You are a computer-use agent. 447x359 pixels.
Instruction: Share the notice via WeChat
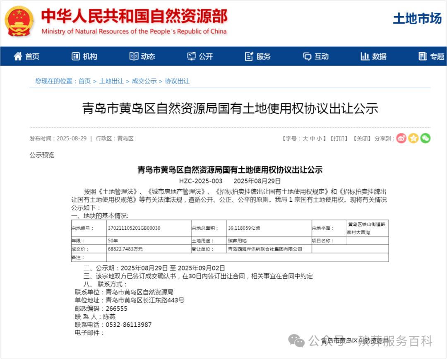coord(426,139)
